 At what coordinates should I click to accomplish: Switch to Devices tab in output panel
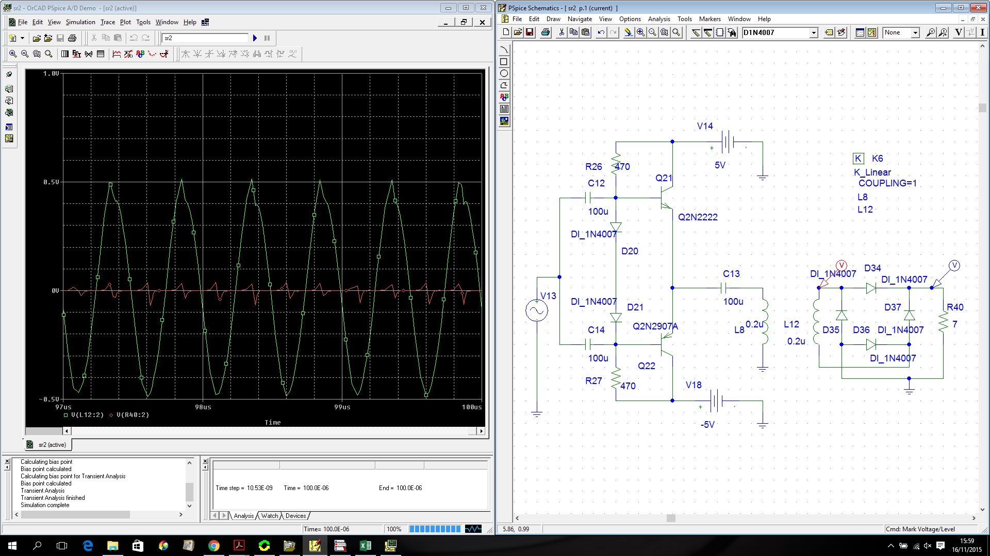pos(295,516)
